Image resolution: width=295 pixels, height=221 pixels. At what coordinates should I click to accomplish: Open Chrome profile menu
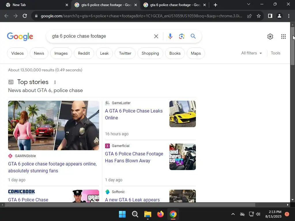(279, 16)
